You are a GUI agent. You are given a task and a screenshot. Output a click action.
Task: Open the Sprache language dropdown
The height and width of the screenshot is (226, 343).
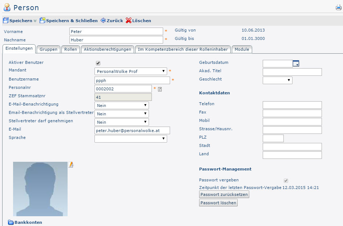(130, 139)
